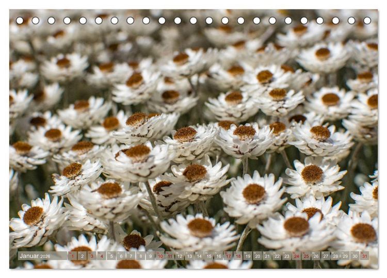Select day 26 in the date row

pos(316,256)
